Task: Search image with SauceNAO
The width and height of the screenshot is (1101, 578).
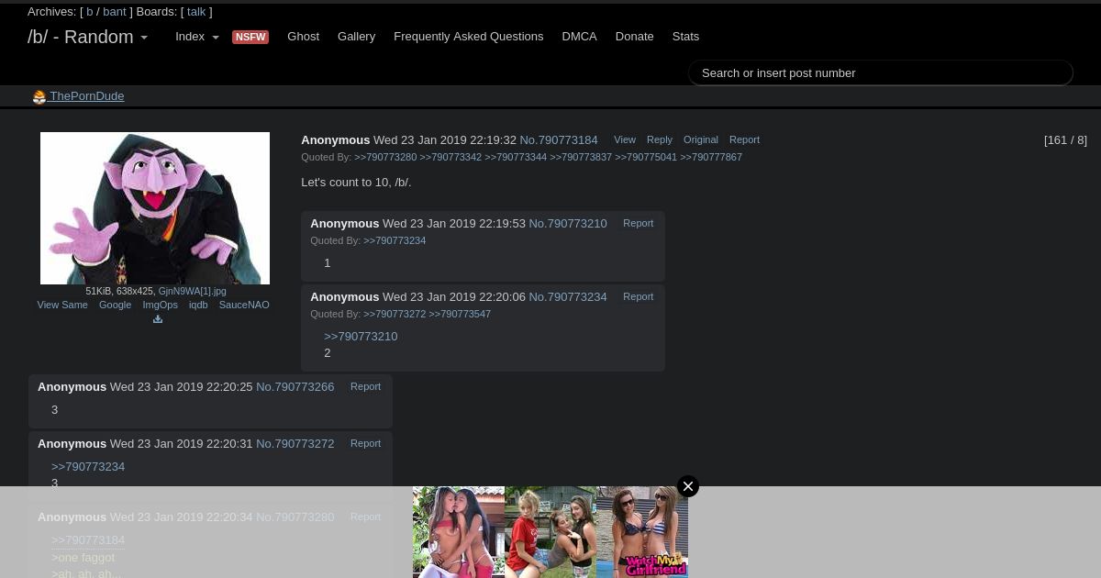Action: pyautogui.click(x=244, y=305)
